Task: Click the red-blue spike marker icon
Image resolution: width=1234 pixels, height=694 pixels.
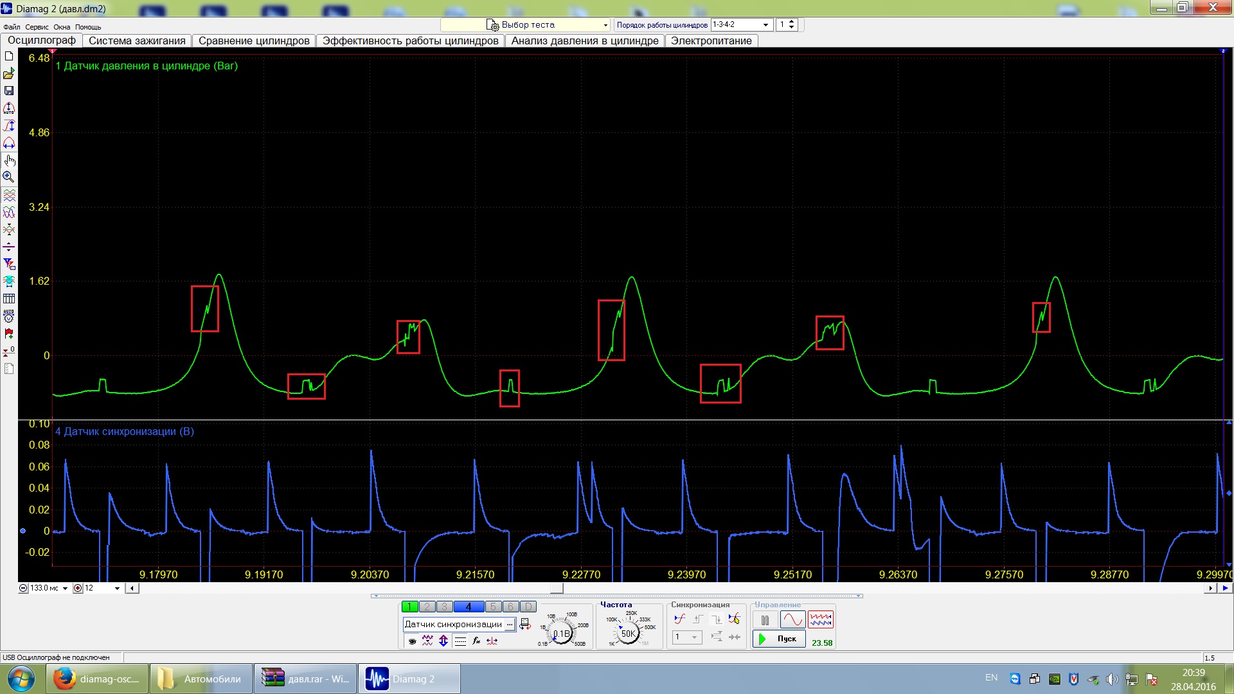Action: tap(492, 641)
